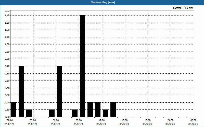Click the 0,40 y-axis value
Image resolution: width=204 pixels, height=127 pixels.
tap(7, 88)
